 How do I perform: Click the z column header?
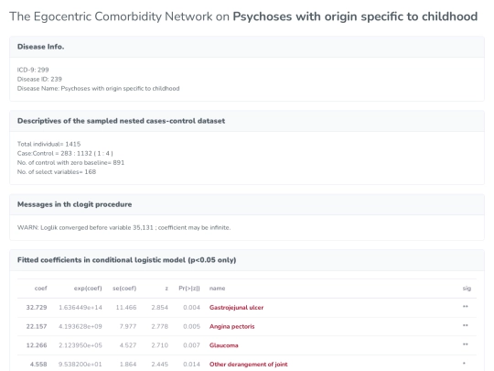pos(166,289)
